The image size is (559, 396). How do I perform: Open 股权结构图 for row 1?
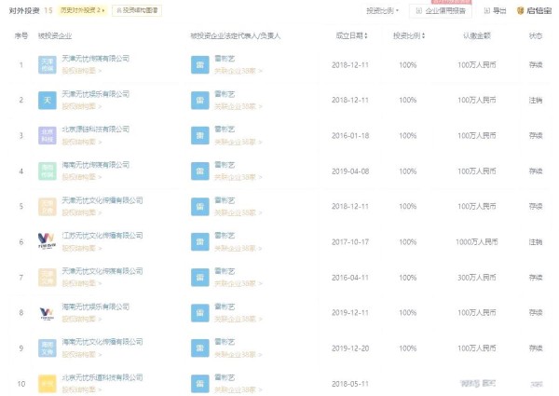[82, 71]
